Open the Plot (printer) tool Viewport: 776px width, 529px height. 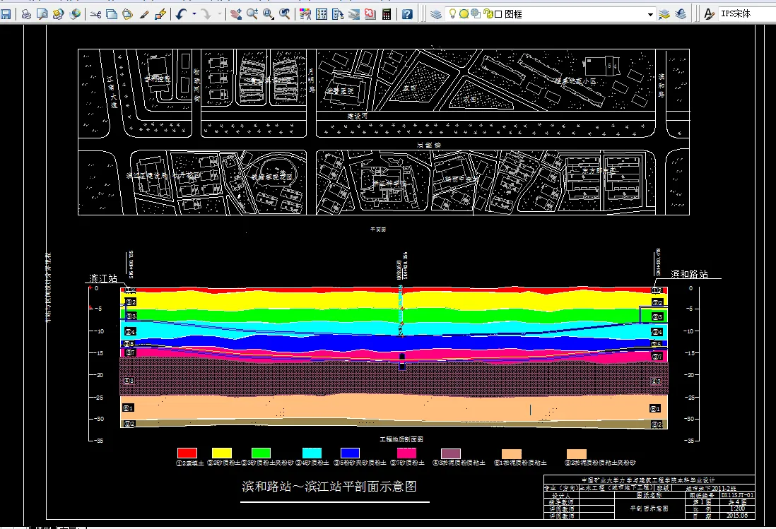coord(26,14)
